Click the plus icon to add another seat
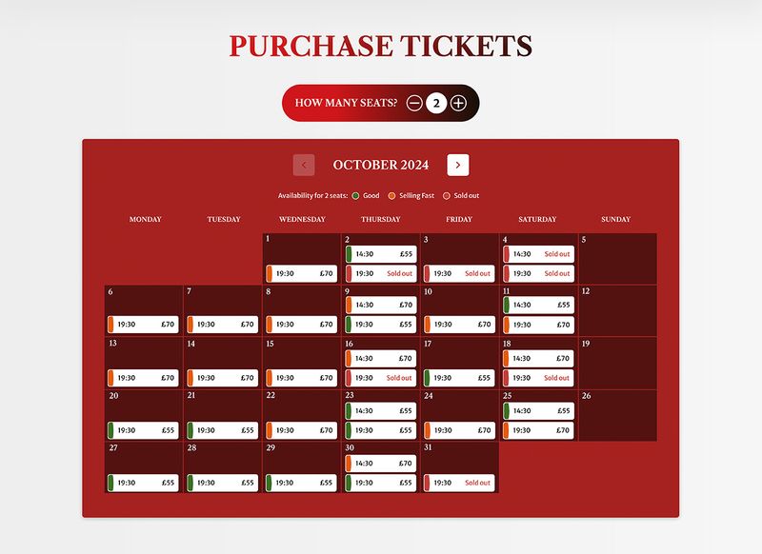The height and width of the screenshot is (554, 762). pos(459,102)
